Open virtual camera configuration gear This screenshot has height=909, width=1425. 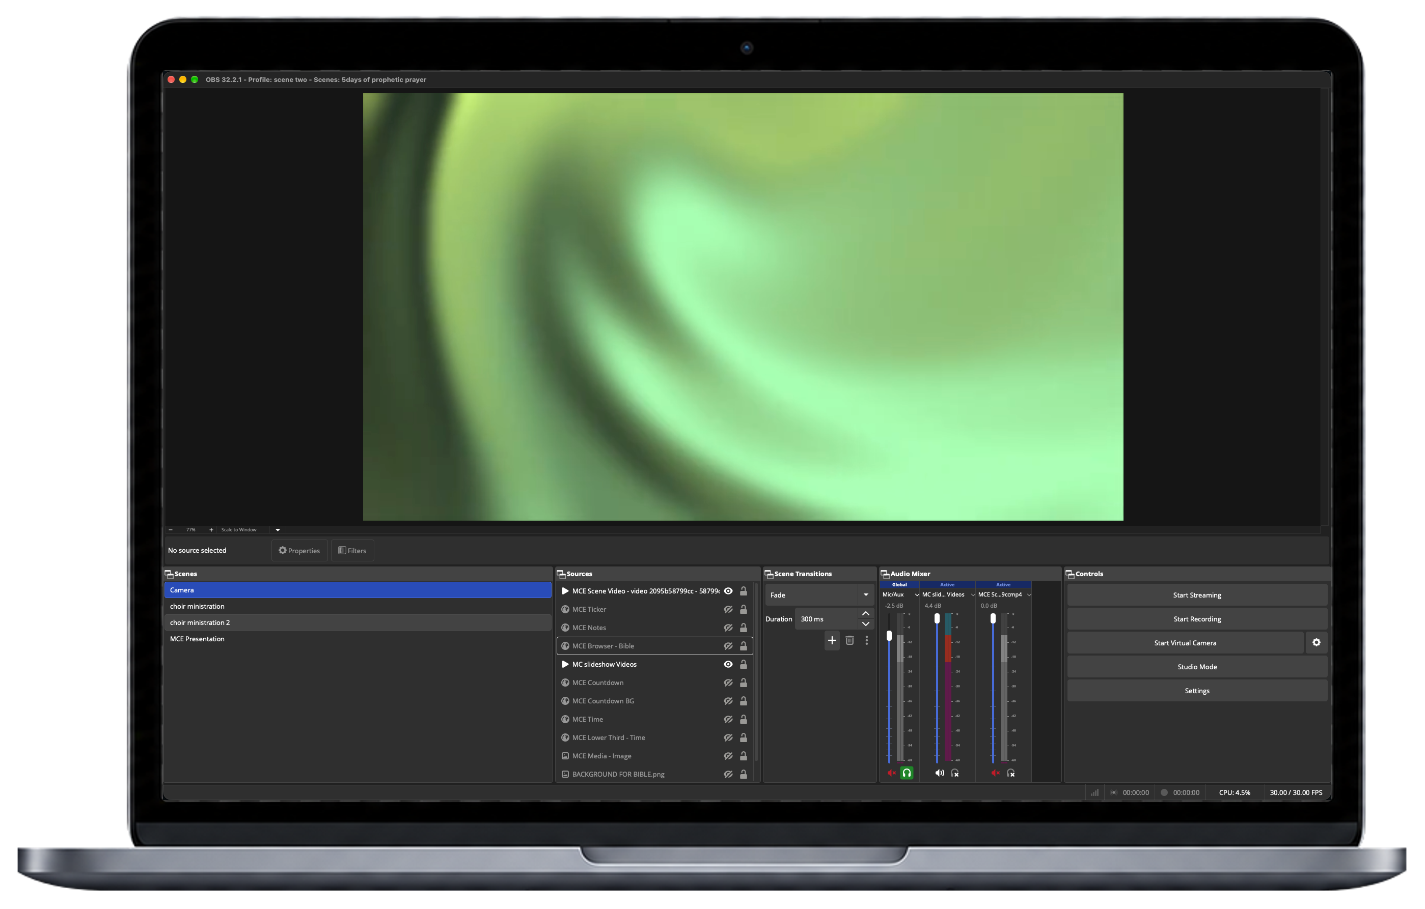(x=1316, y=643)
